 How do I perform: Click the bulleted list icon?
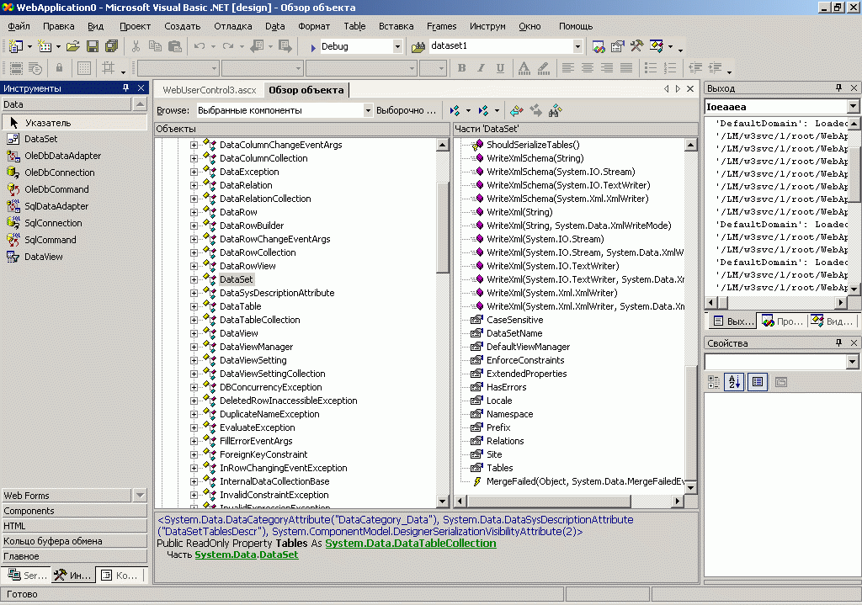[651, 68]
